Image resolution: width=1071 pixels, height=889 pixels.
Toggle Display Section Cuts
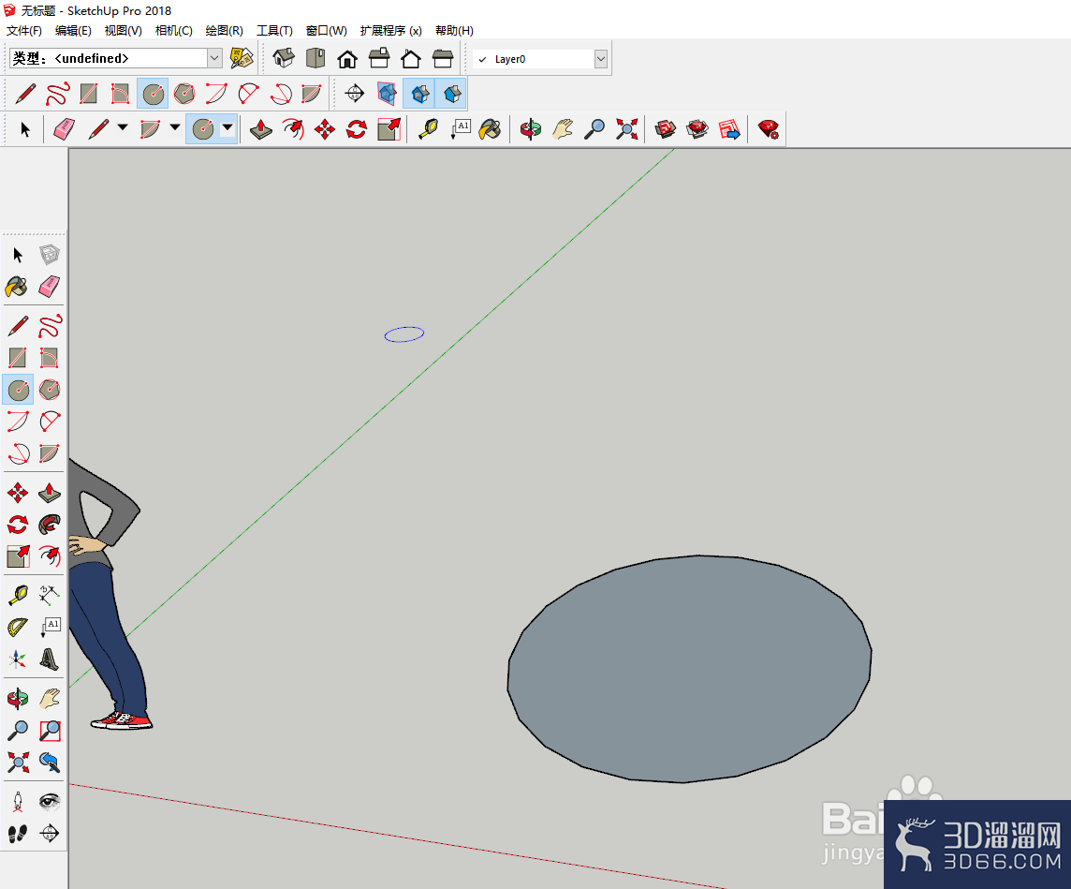point(451,93)
